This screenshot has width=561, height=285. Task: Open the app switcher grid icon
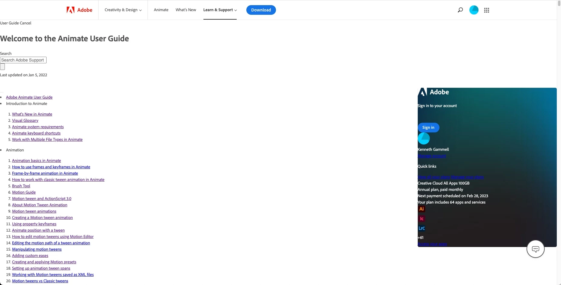pyautogui.click(x=487, y=10)
